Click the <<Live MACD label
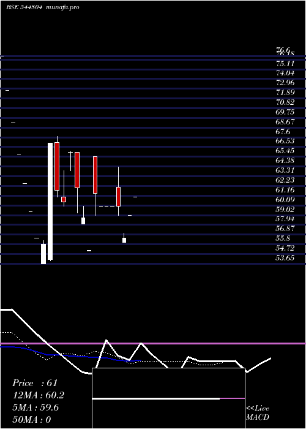 point(258,413)
